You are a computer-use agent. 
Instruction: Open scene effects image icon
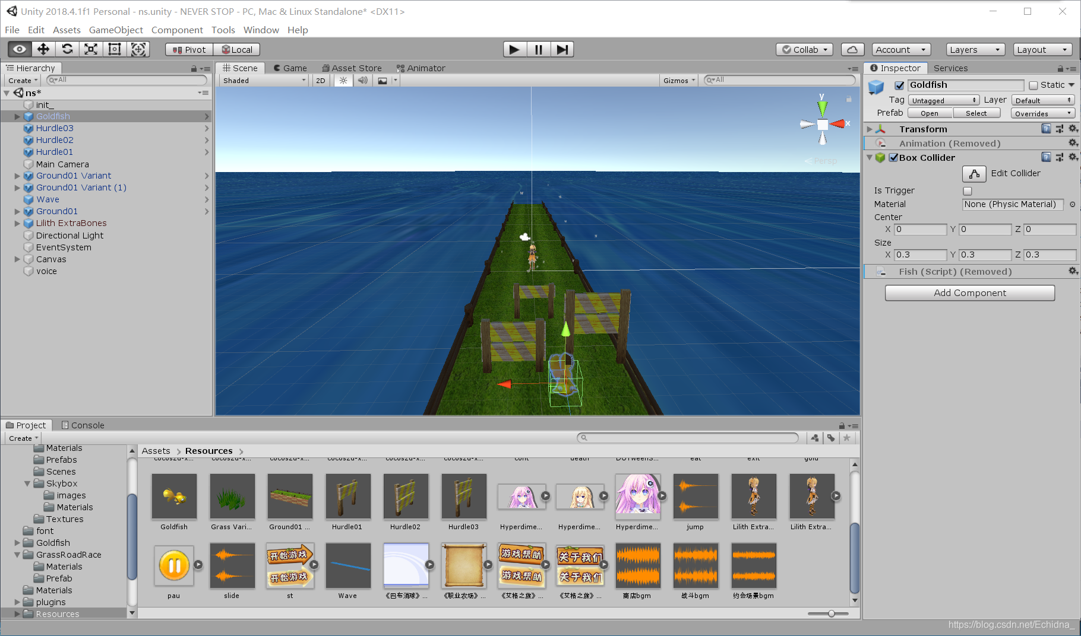point(383,81)
